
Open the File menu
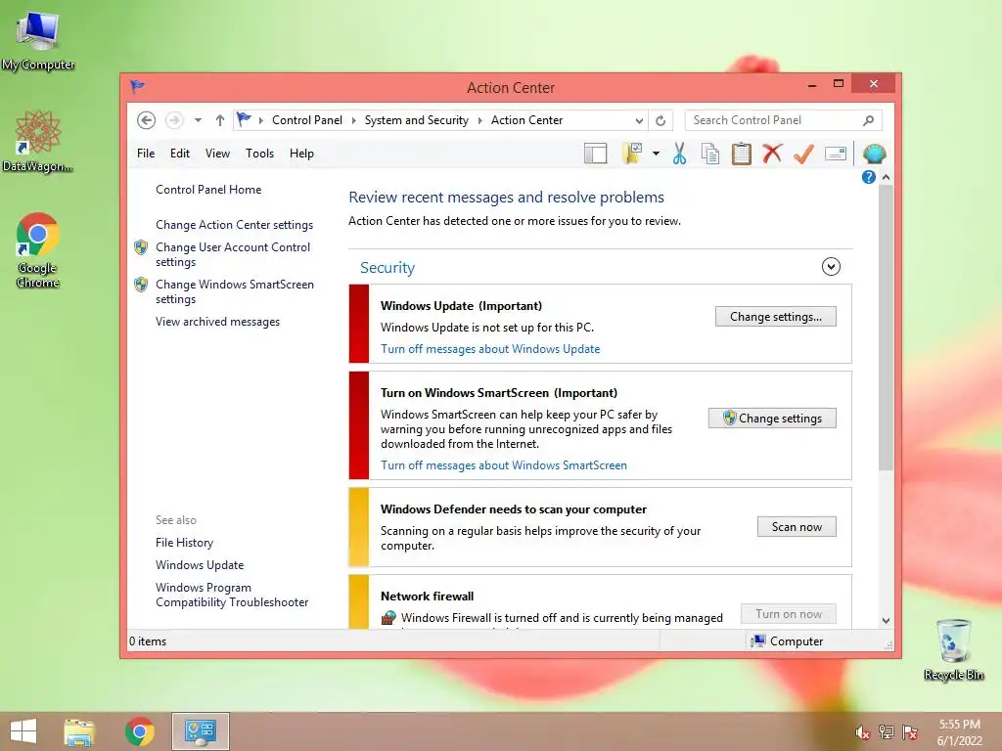tap(146, 154)
